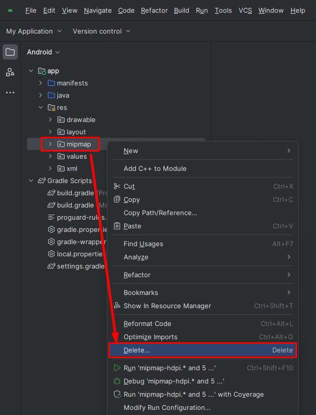Viewport: 316px width, 415px height.
Task: Click the More tool windows ellipsis icon
Action: click(x=10, y=93)
